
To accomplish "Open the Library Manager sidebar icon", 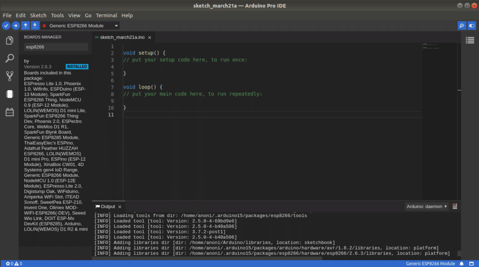I will (x=9, y=112).
